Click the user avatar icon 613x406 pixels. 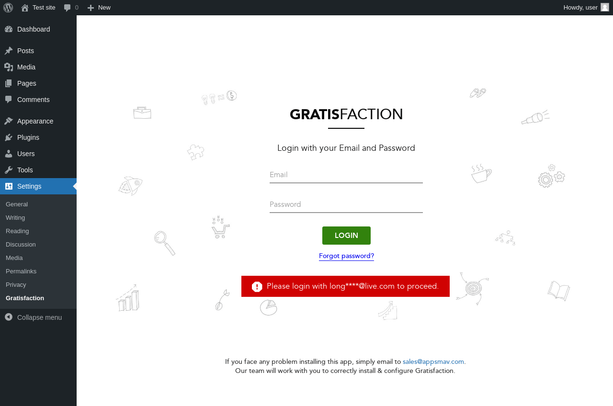[x=605, y=7]
